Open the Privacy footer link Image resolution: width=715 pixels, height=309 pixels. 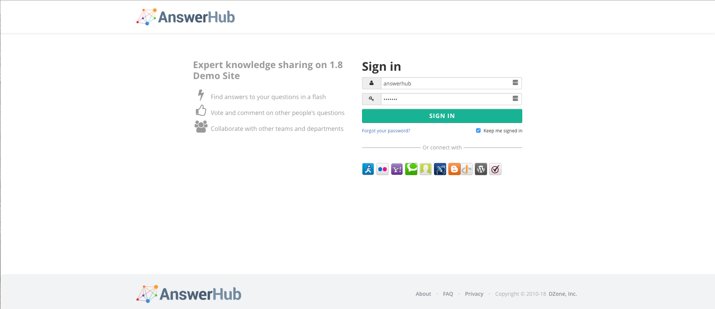474,294
